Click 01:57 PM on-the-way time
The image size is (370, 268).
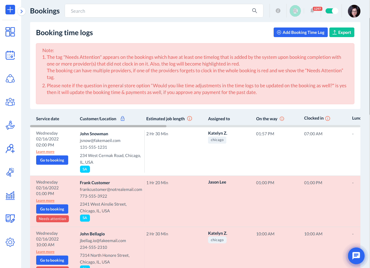pos(265,134)
